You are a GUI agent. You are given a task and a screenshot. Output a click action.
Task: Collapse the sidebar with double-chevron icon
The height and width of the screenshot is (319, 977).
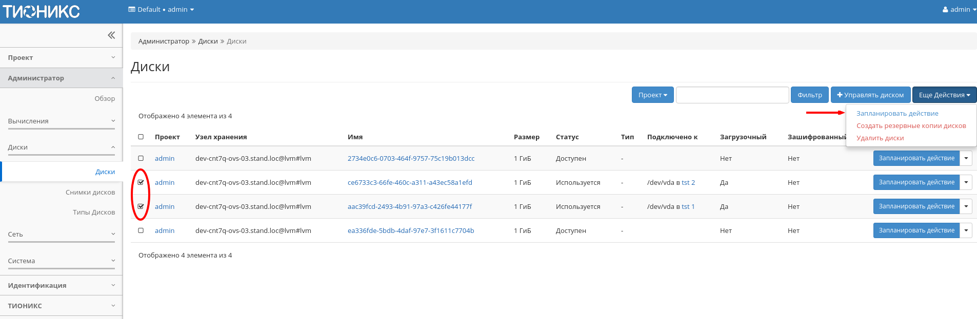[x=111, y=35]
